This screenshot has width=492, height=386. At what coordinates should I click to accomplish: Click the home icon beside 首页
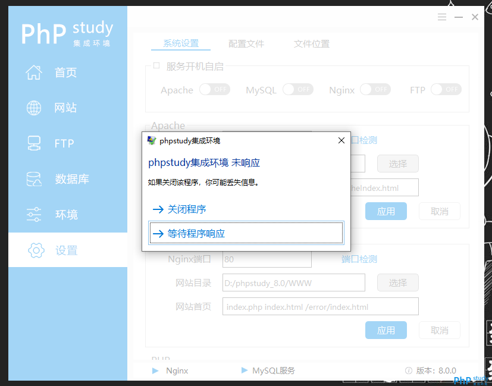(34, 73)
